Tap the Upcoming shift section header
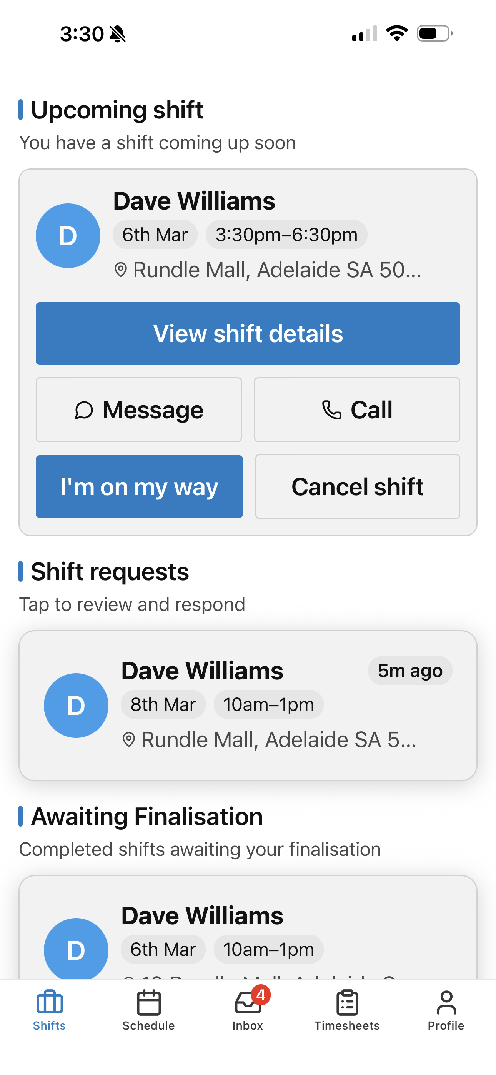This screenshot has width=496, height=1075. 111,109
